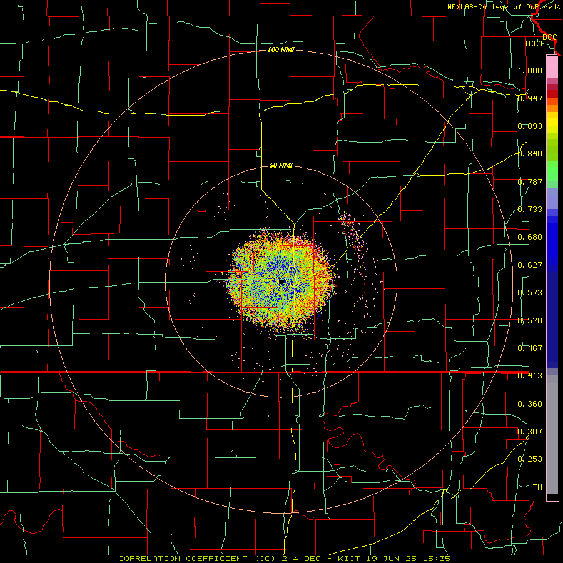This screenshot has width=563, height=563.
Task: Click the gray segment of the color bar
Action: coord(552,435)
